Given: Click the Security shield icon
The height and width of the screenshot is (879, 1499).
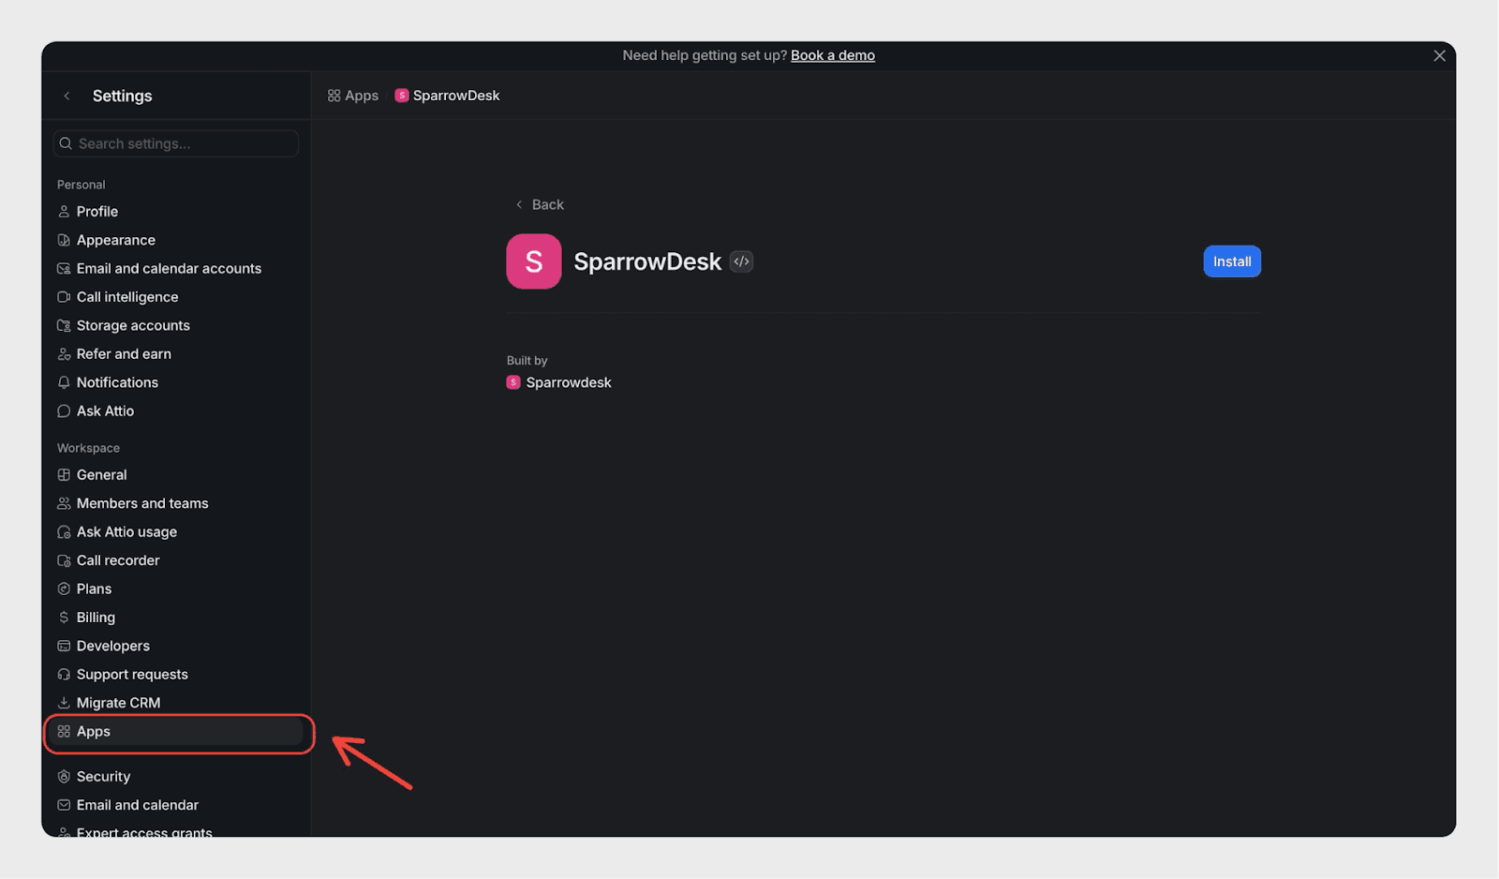Looking at the screenshot, I should (x=64, y=777).
